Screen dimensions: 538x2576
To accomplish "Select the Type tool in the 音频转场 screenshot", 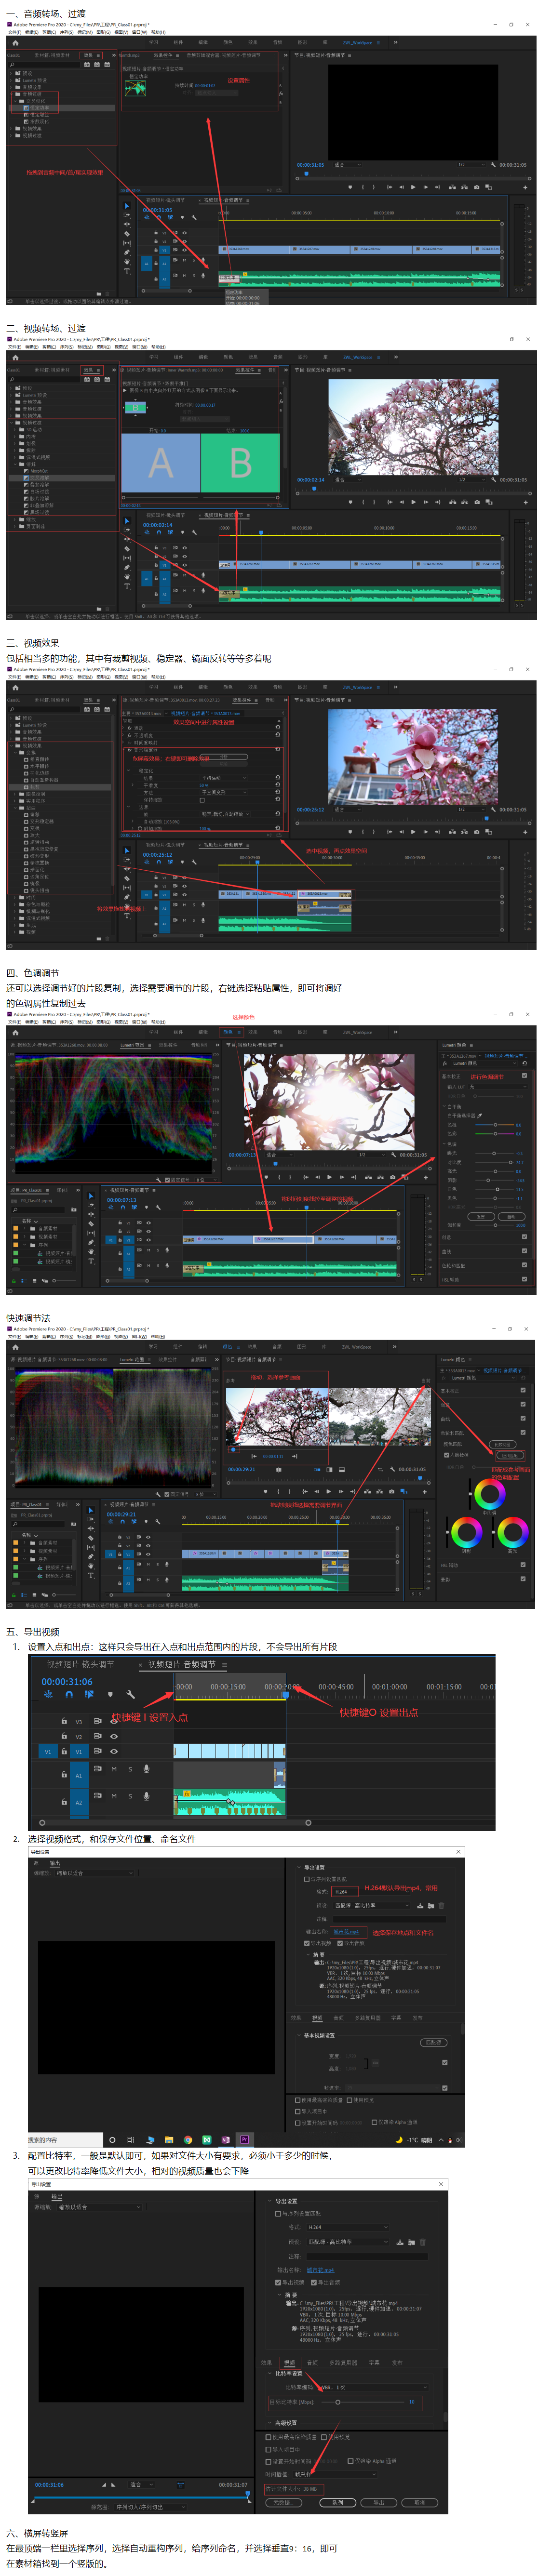I will coord(126,270).
